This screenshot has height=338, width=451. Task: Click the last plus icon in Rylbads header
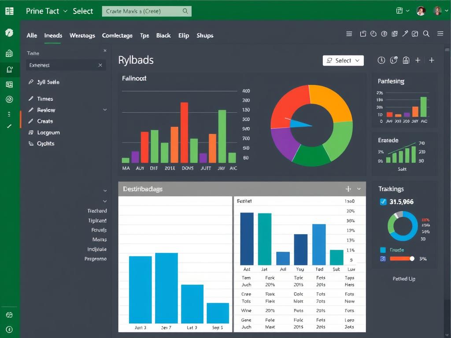point(432,60)
